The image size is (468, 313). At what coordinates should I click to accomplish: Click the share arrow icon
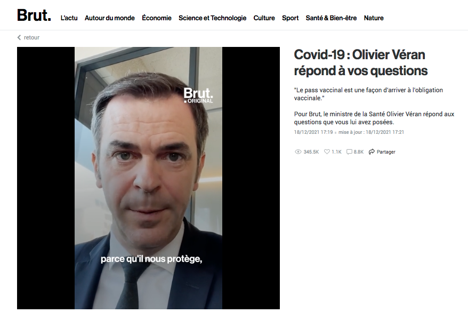point(372,152)
